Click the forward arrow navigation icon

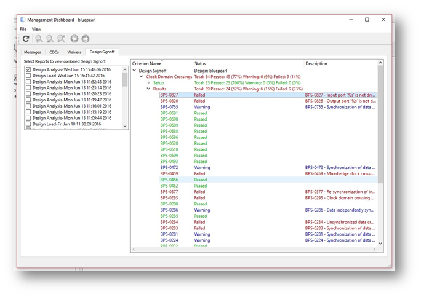point(86,39)
